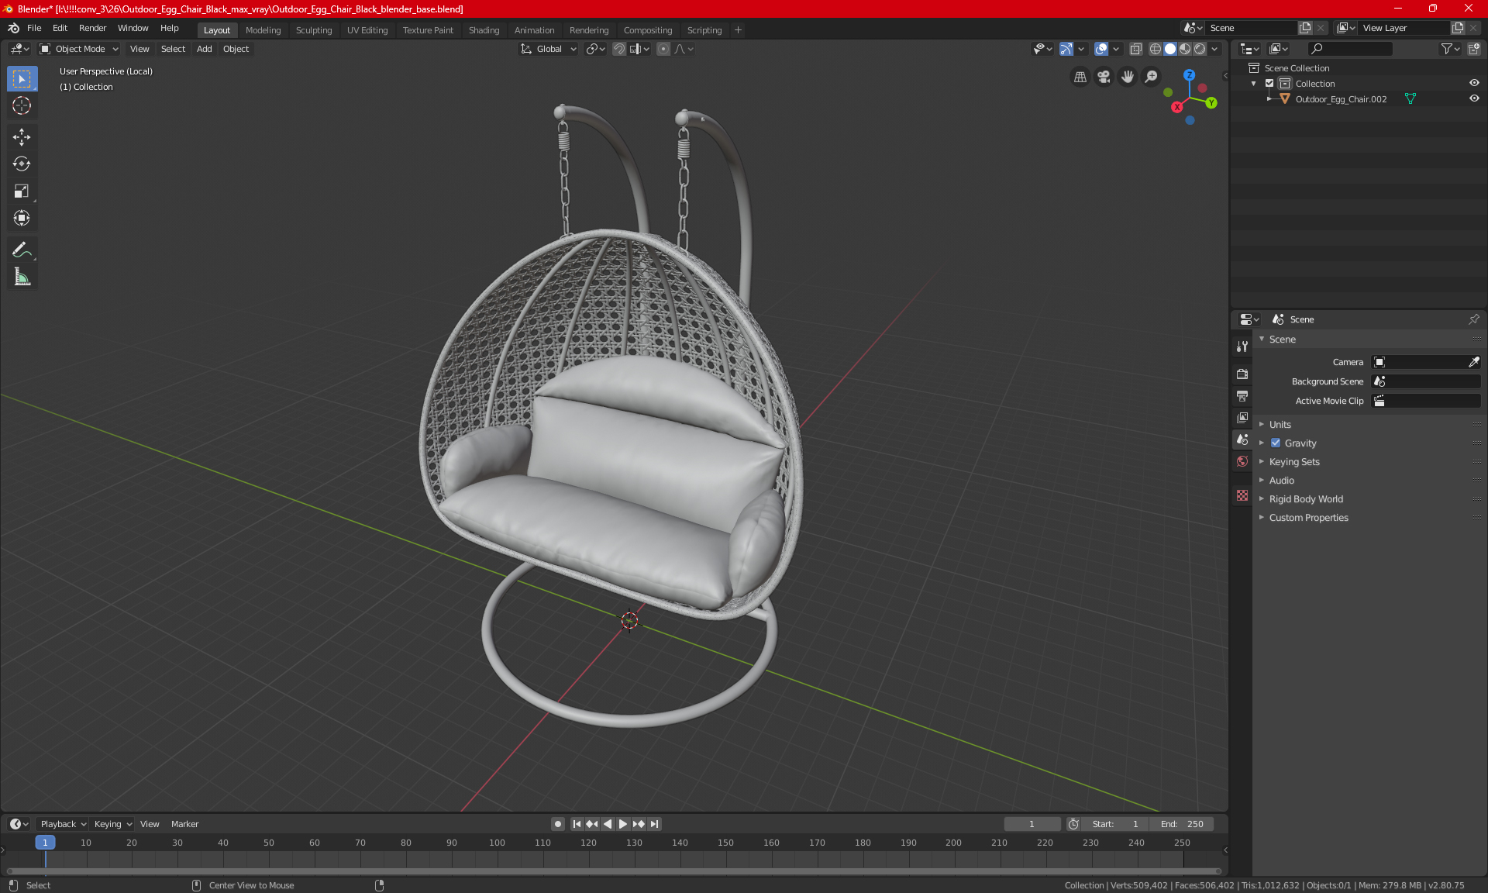This screenshot has width=1488, height=893.
Task: Expand the Units panel
Action: (x=1280, y=425)
